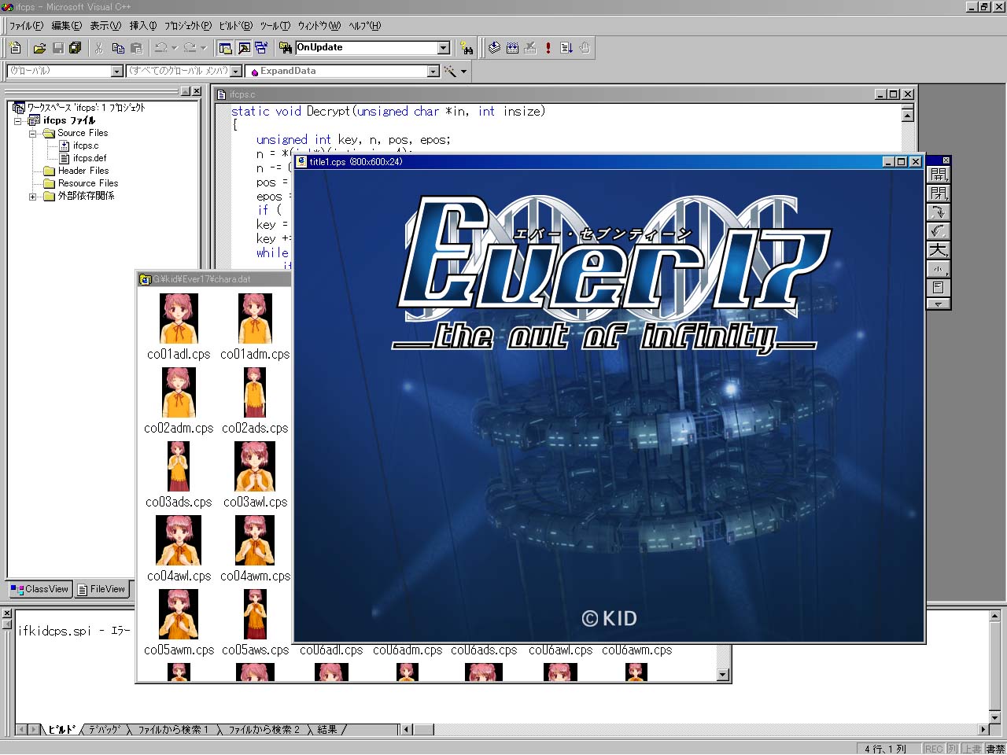Collapse the 'ifcps ファイル' project node
Viewport: 1007px width, 755px height.
coord(18,121)
